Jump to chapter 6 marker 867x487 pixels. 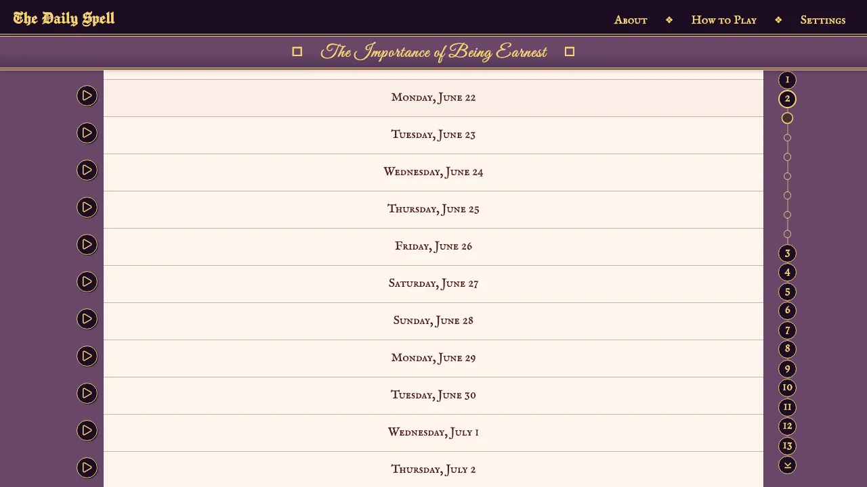pos(787,311)
